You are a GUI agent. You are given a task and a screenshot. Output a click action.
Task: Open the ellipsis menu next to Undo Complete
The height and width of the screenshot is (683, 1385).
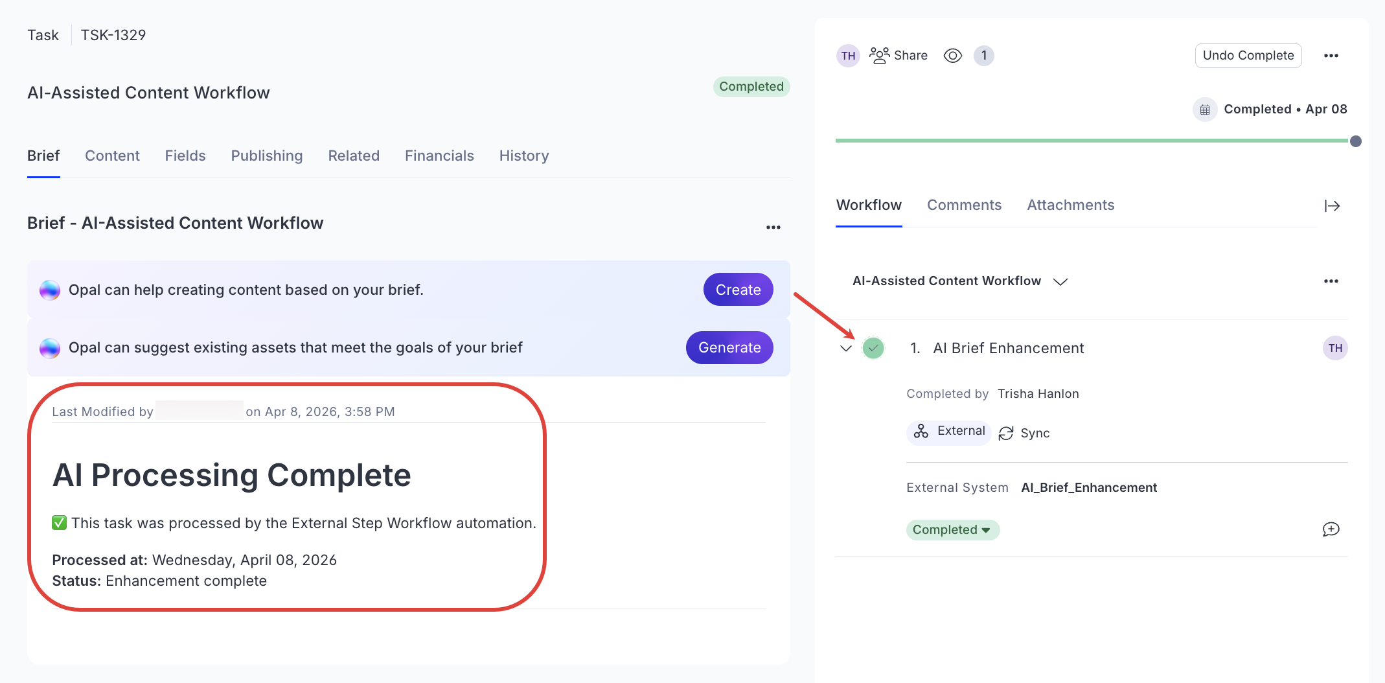pos(1331,55)
